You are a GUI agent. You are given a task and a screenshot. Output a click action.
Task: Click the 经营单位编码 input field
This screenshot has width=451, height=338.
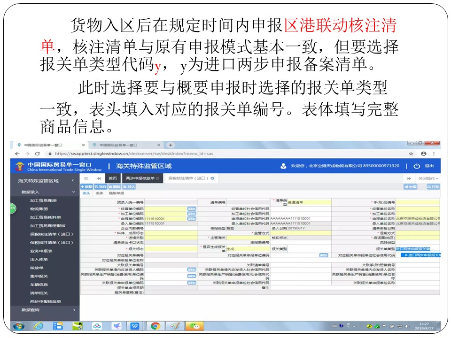tap(165, 208)
